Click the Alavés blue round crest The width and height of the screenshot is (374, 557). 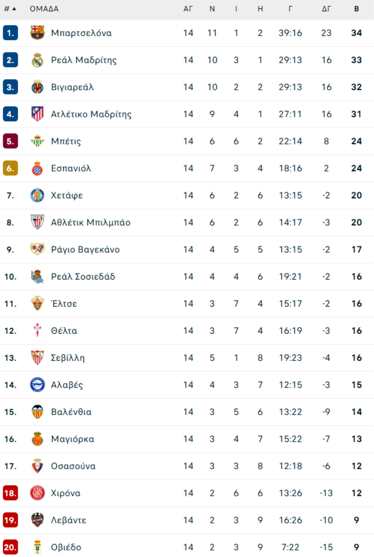(x=37, y=385)
